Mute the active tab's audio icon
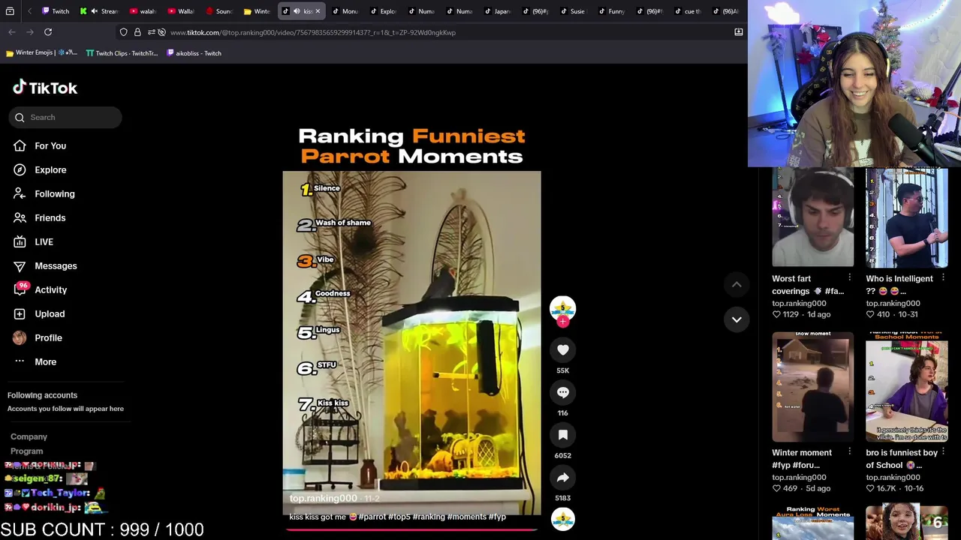The width and height of the screenshot is (961, 540). 297,11
